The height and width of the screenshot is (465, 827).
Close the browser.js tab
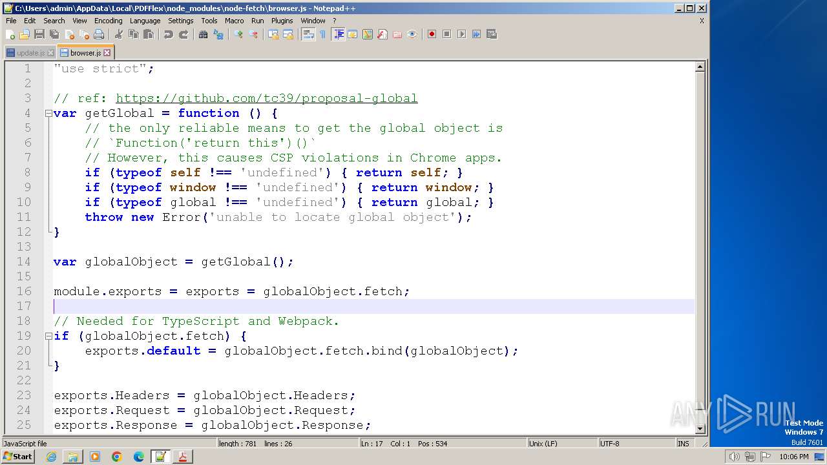(107, 53)
